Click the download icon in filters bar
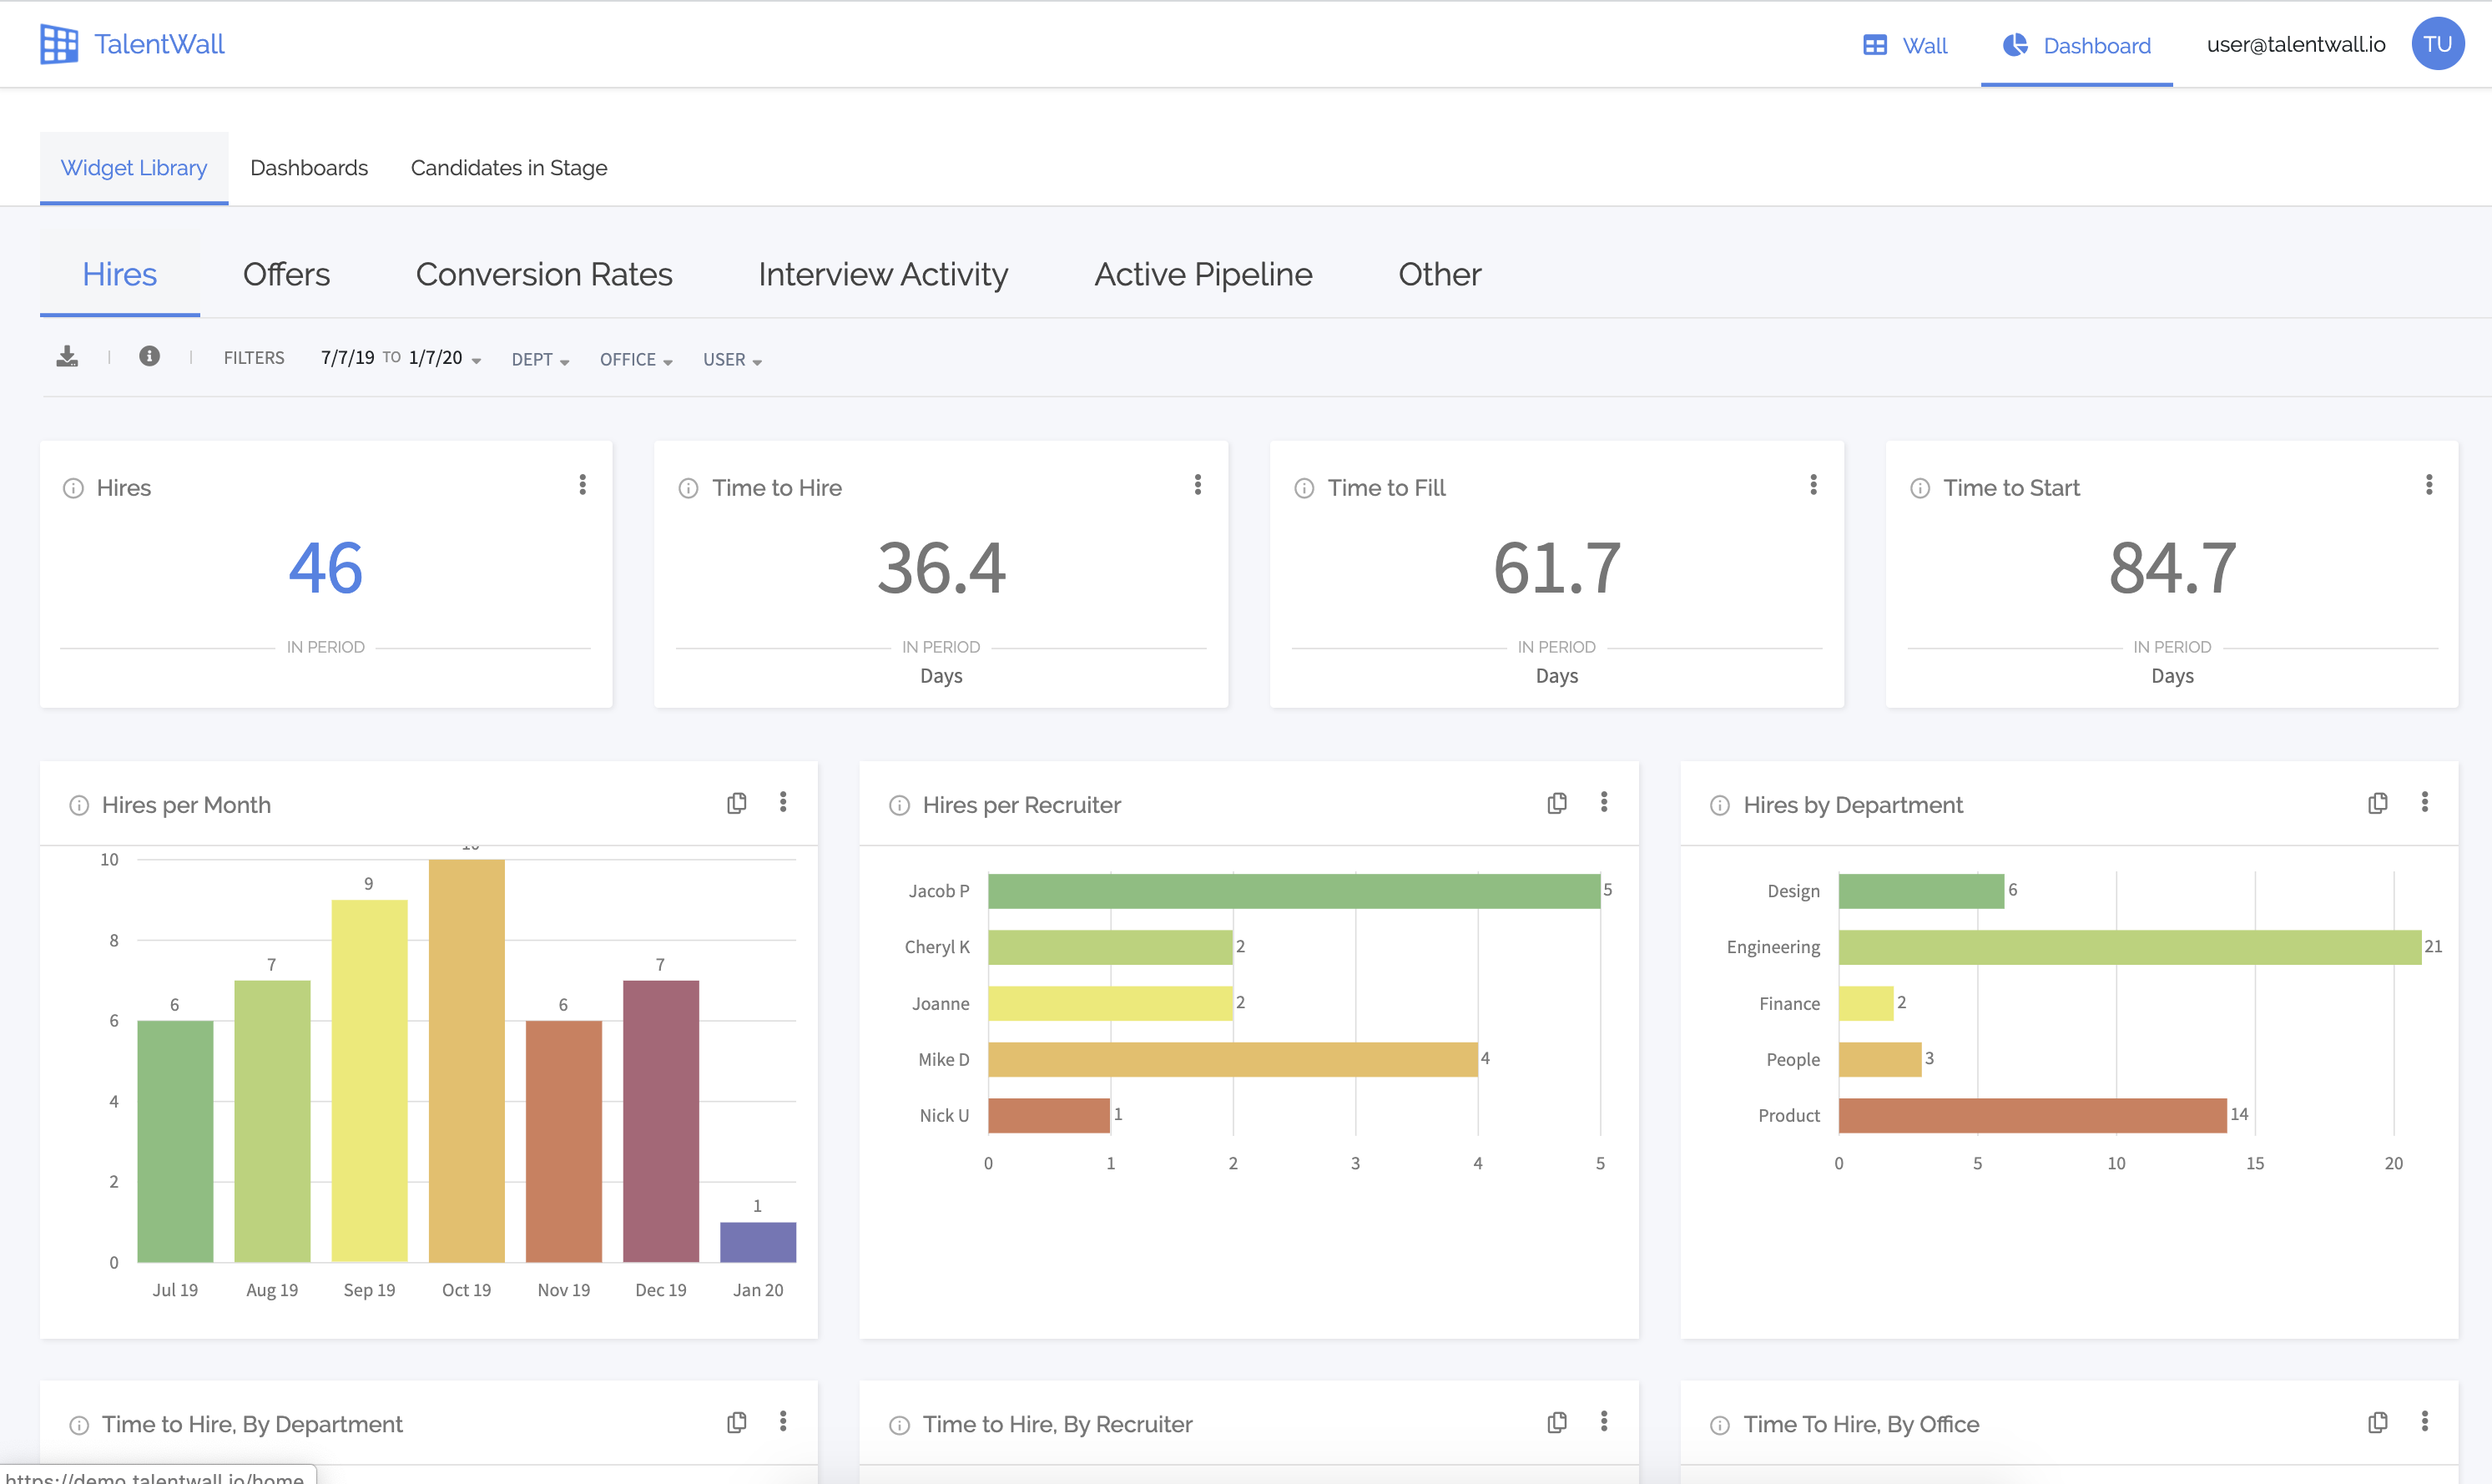 point(67,357)
